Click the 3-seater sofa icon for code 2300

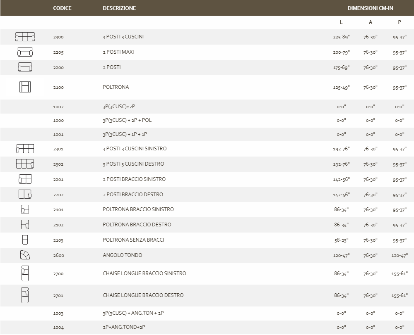coord(25,37)
